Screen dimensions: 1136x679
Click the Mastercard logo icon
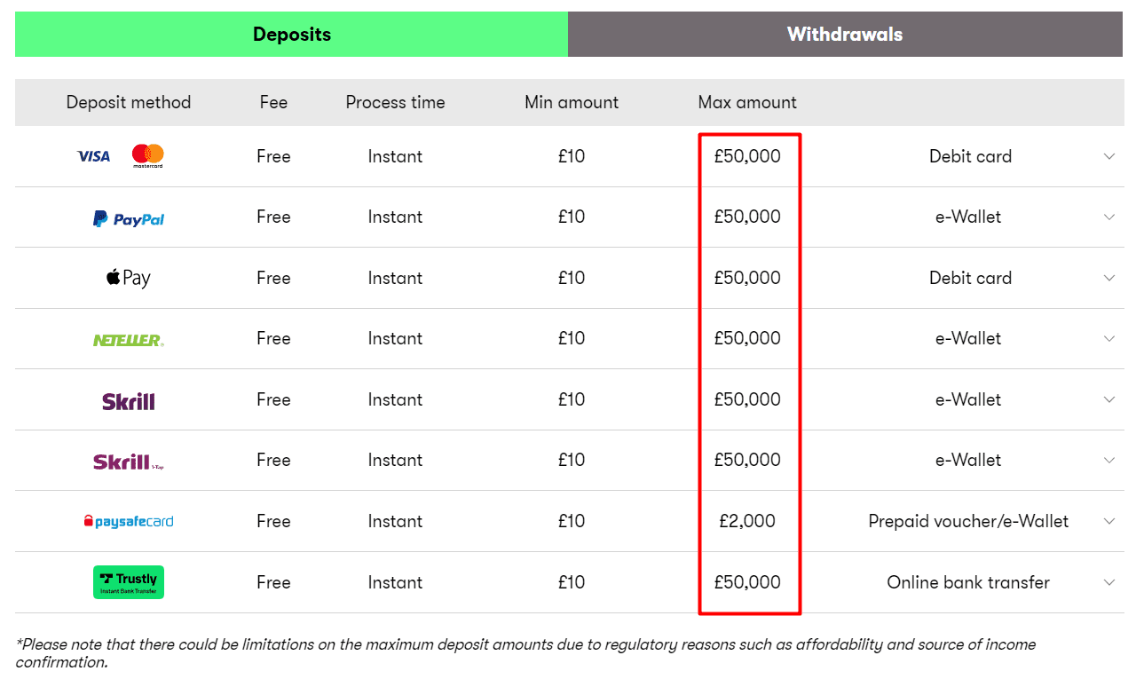pyautogui.click(x=148, y=156)
